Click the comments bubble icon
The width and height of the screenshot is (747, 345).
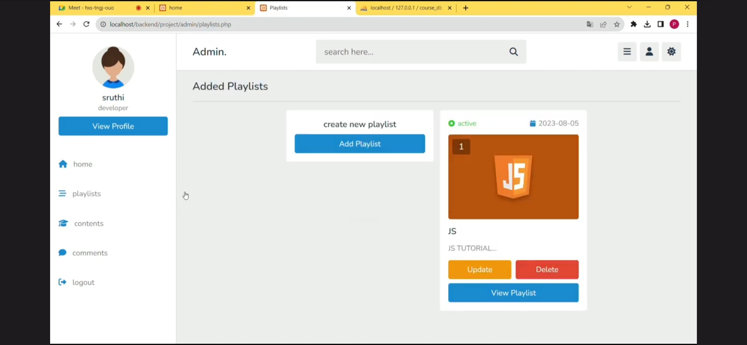[x=63, y=253]
